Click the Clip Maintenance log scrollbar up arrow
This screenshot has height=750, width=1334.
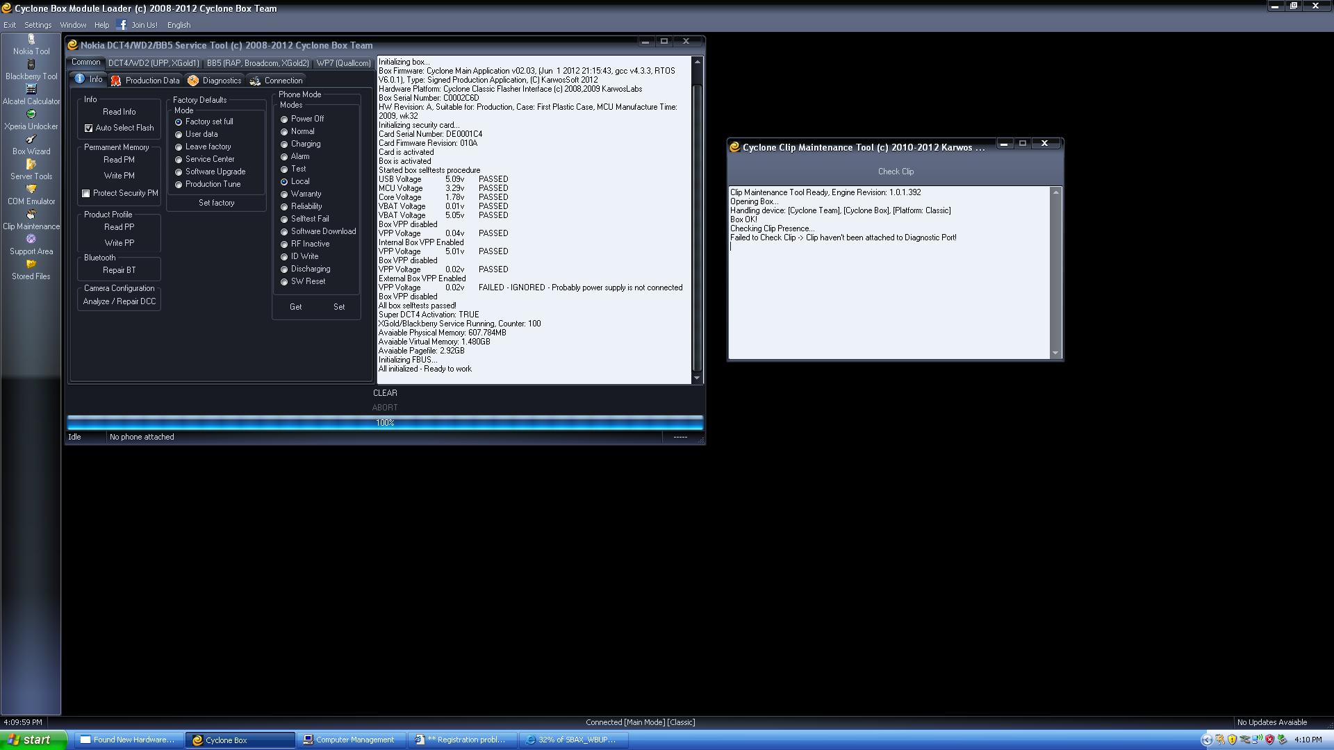click(x=1055, y=192)
